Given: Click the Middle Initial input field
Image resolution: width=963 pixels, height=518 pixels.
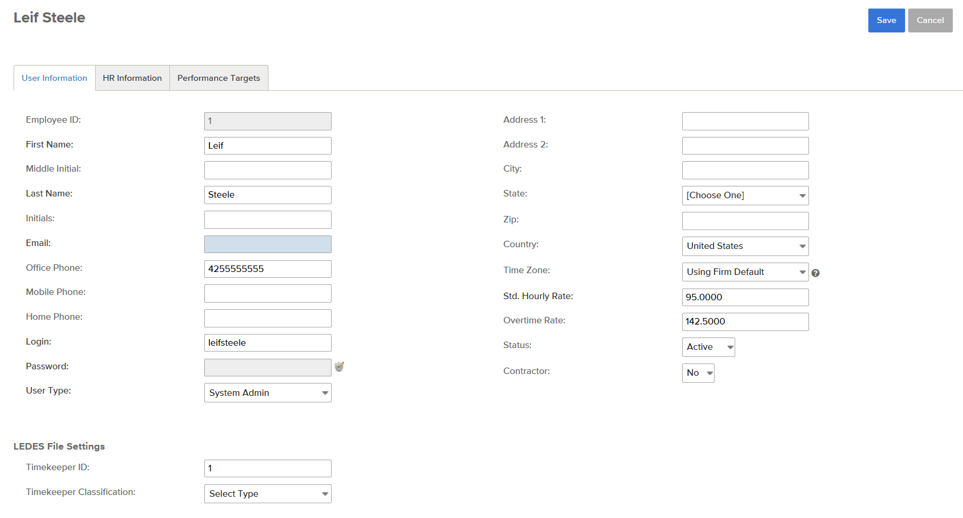Looking at the screenshot, I should pyautogui.click(x=268, y=171).
